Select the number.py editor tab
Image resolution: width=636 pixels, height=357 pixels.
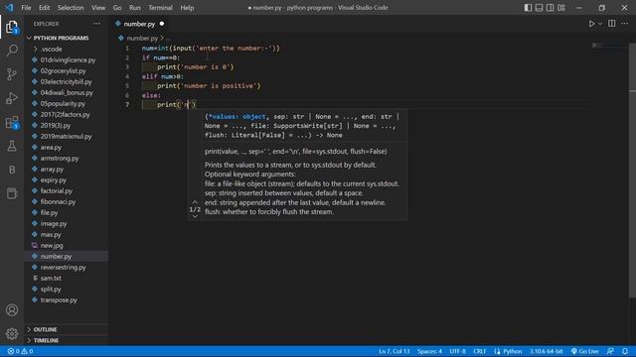coord(139,24)
